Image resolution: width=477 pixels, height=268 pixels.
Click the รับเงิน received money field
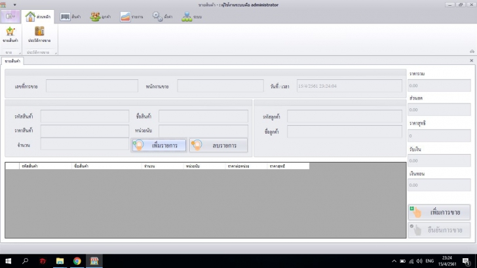click(x=439, y=161)
